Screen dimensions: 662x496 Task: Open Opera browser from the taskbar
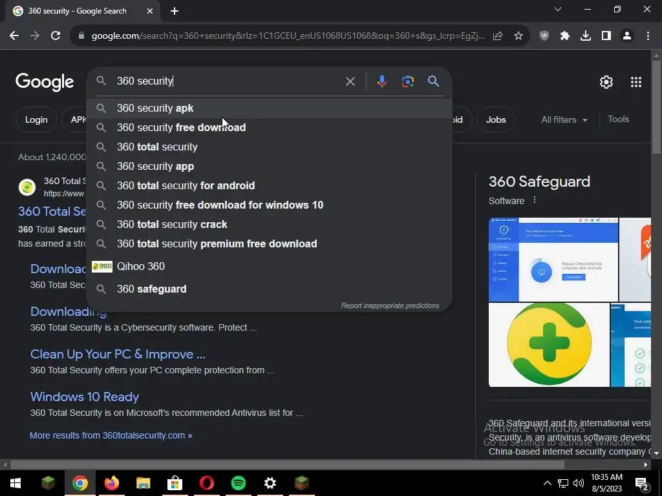click(x=206, y=483)
